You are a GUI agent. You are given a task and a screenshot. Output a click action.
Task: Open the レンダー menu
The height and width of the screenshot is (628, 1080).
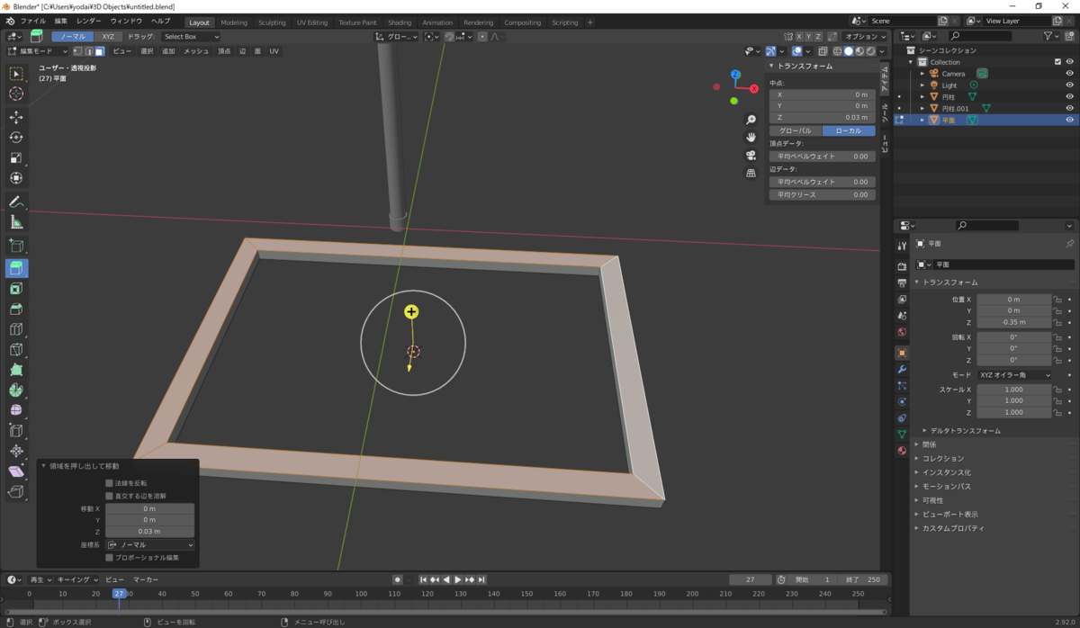(89, 21)
